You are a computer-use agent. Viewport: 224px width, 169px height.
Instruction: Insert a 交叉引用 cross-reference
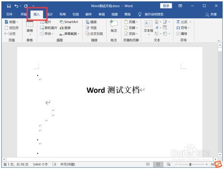point(94,34)
